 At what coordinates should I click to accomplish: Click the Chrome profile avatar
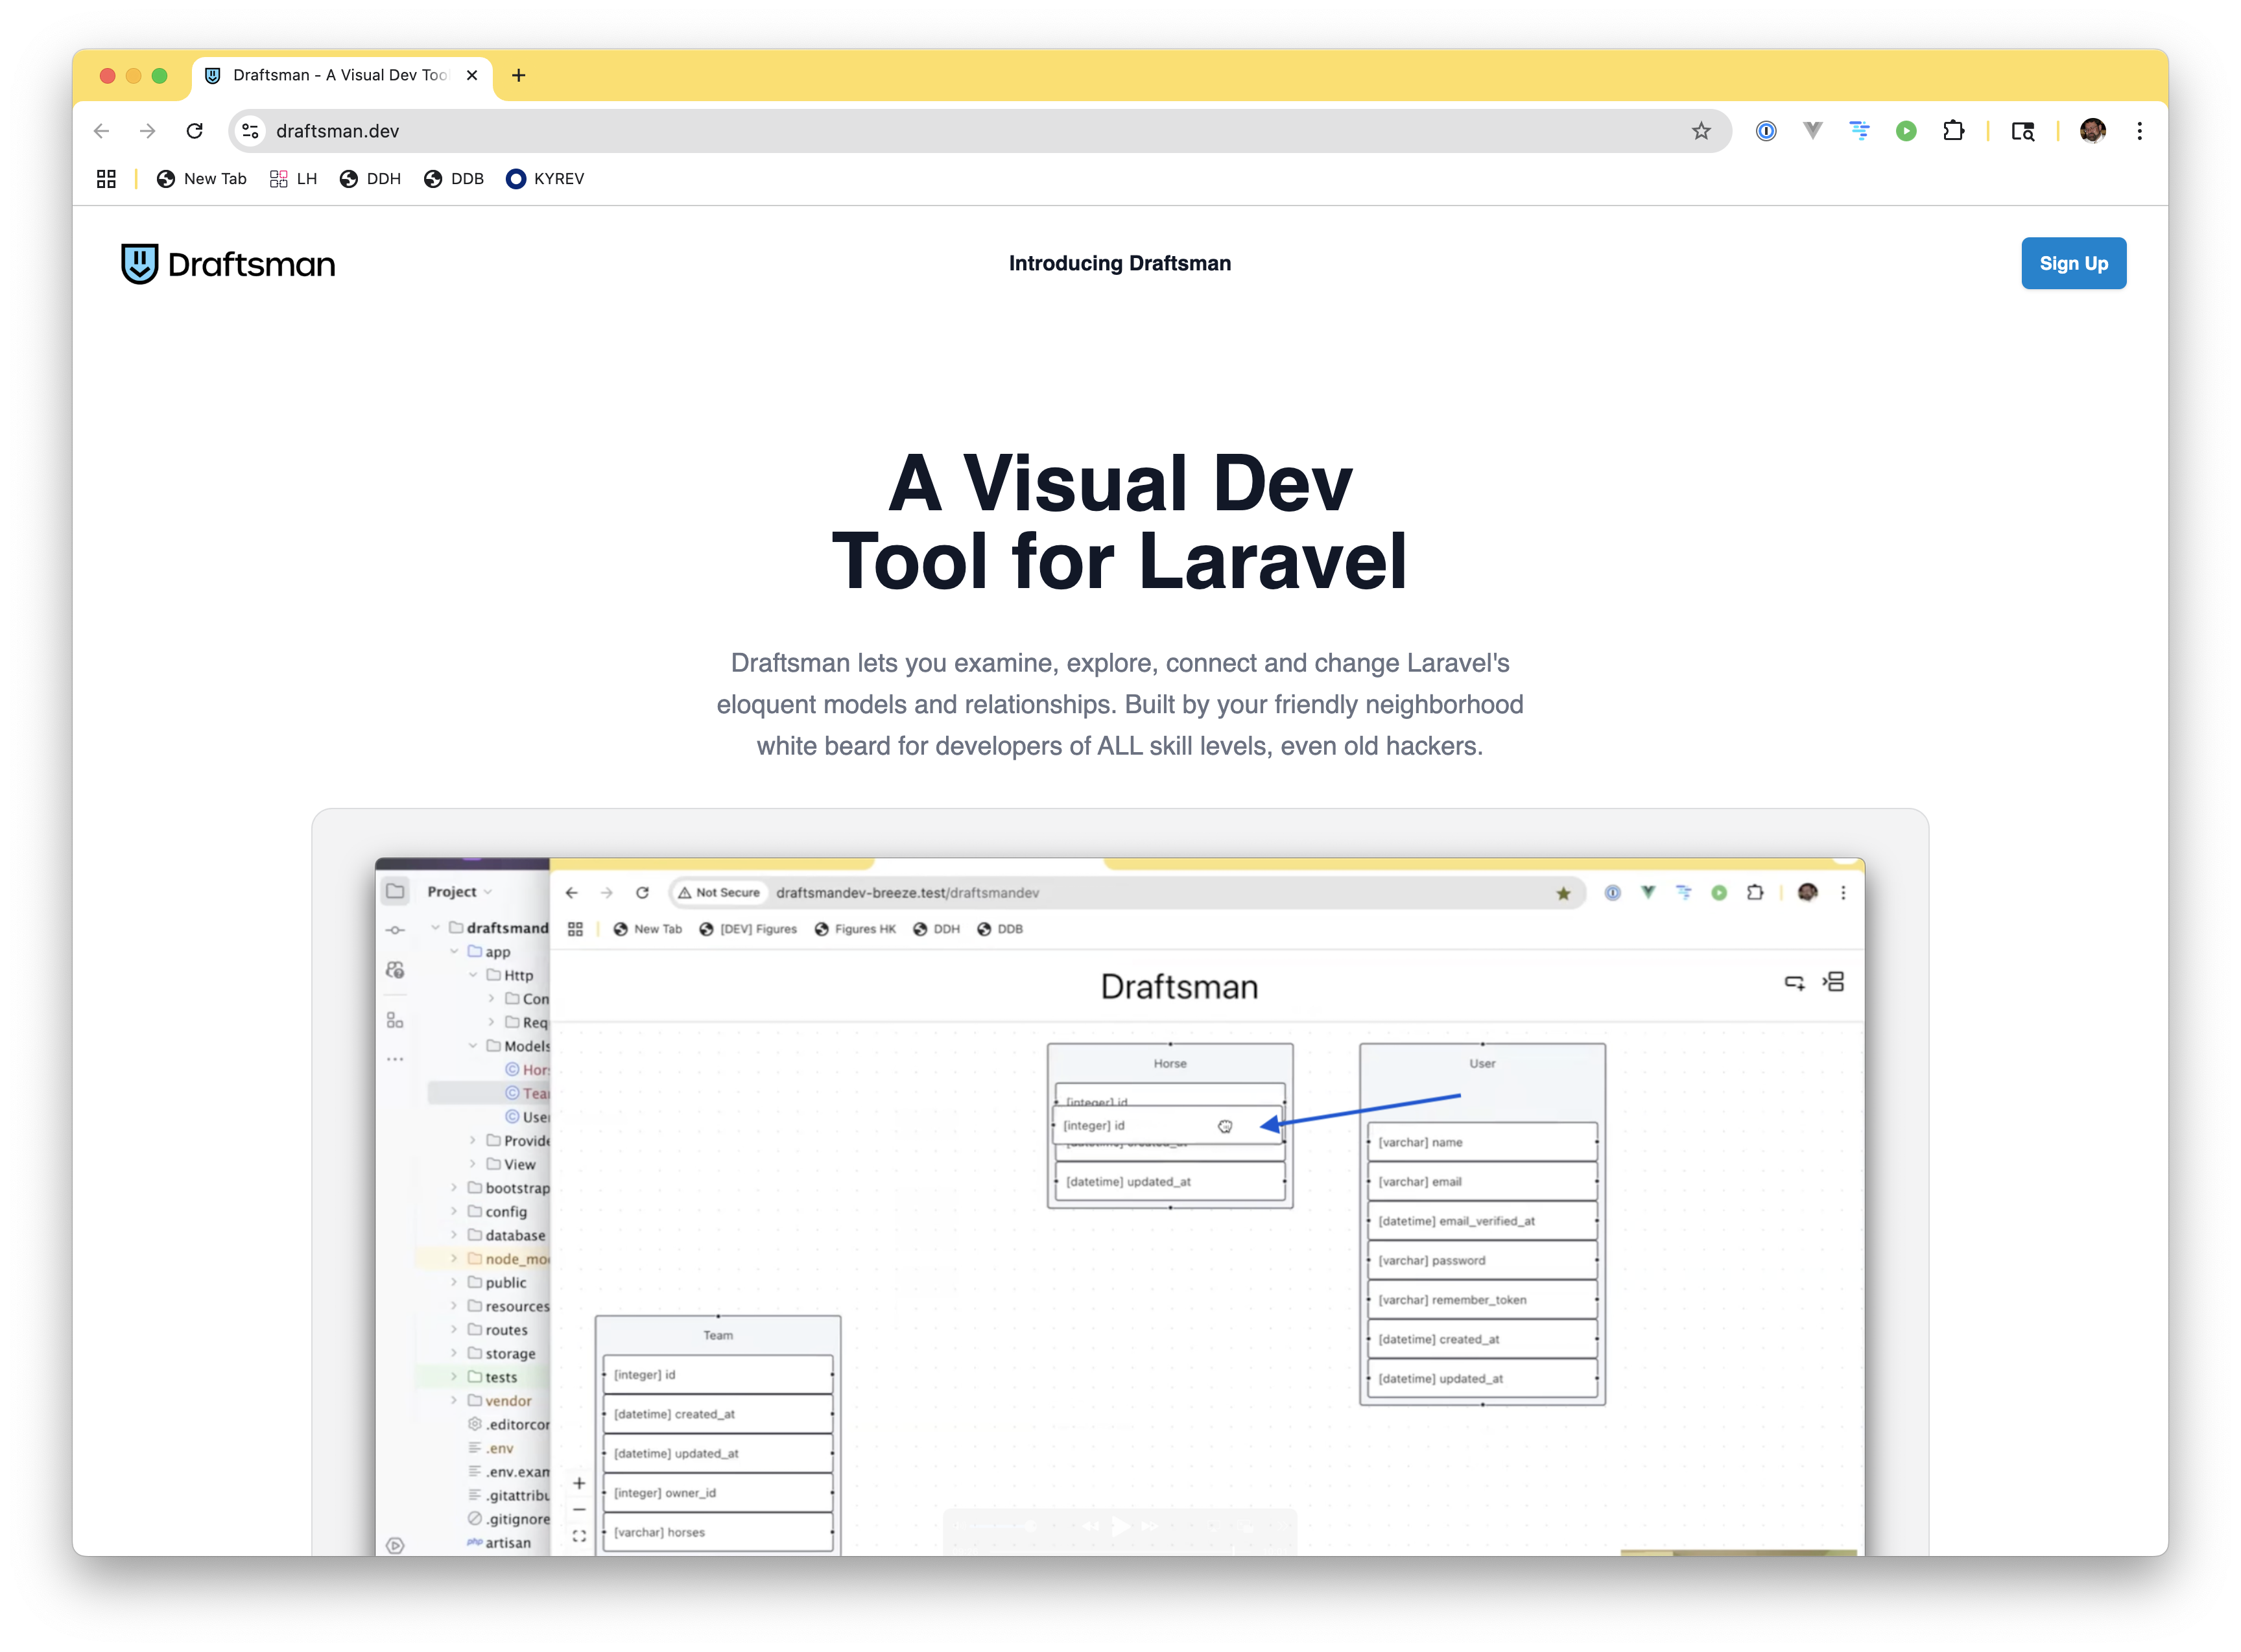tap(2092, 131)
